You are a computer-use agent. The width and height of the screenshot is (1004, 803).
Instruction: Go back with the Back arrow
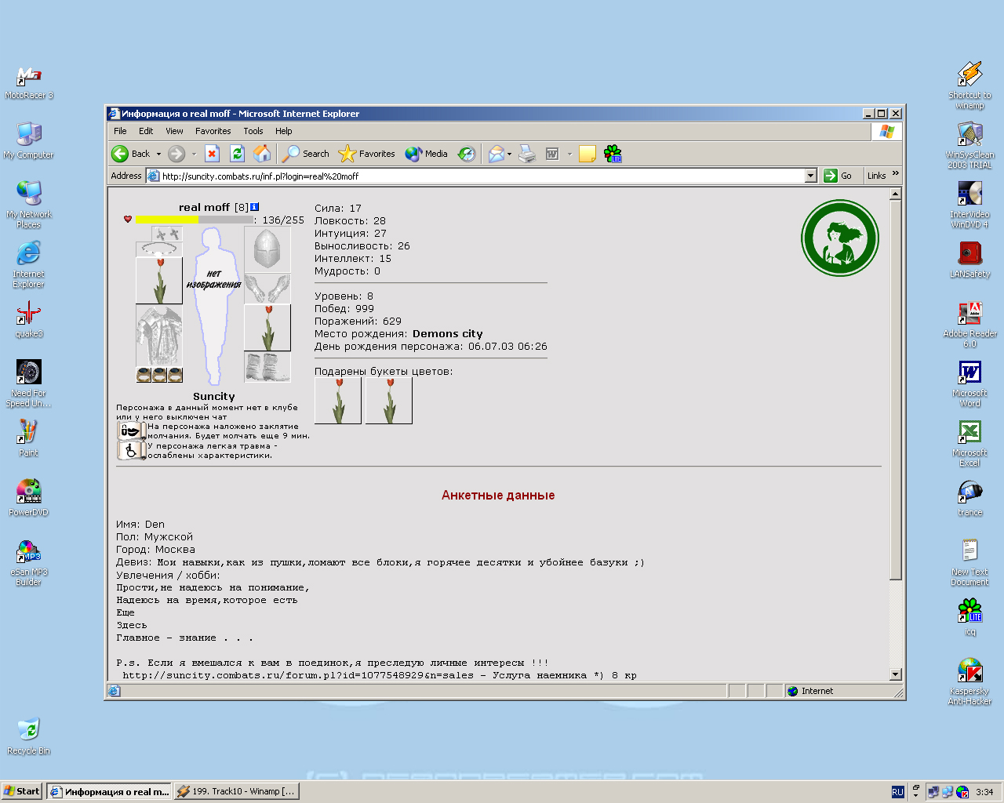click(x=131, y=154)
